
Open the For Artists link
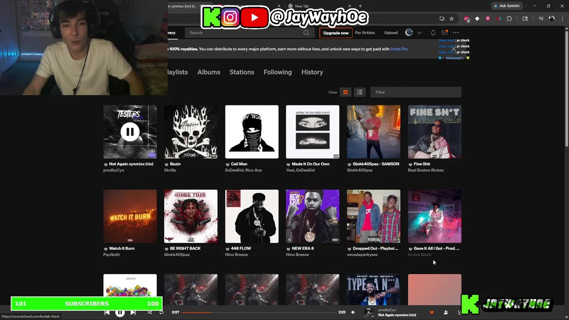(365, 32)
